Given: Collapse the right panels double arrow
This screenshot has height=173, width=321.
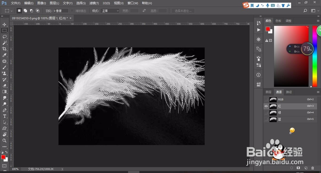Looking at the screenshot, I should 318,16.
